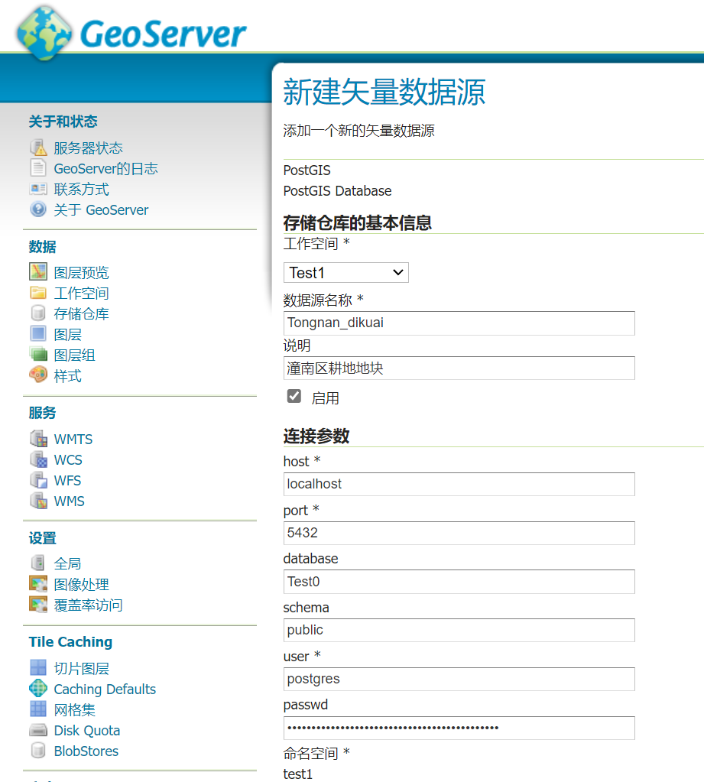Open 关于 GeoServer page
Screen dimensions: 704x782
(101, 209)
